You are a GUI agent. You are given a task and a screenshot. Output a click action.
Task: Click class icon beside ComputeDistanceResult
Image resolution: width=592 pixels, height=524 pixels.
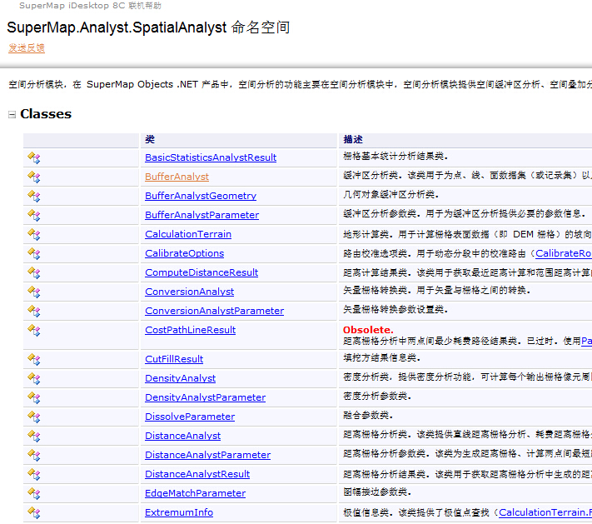33,272
